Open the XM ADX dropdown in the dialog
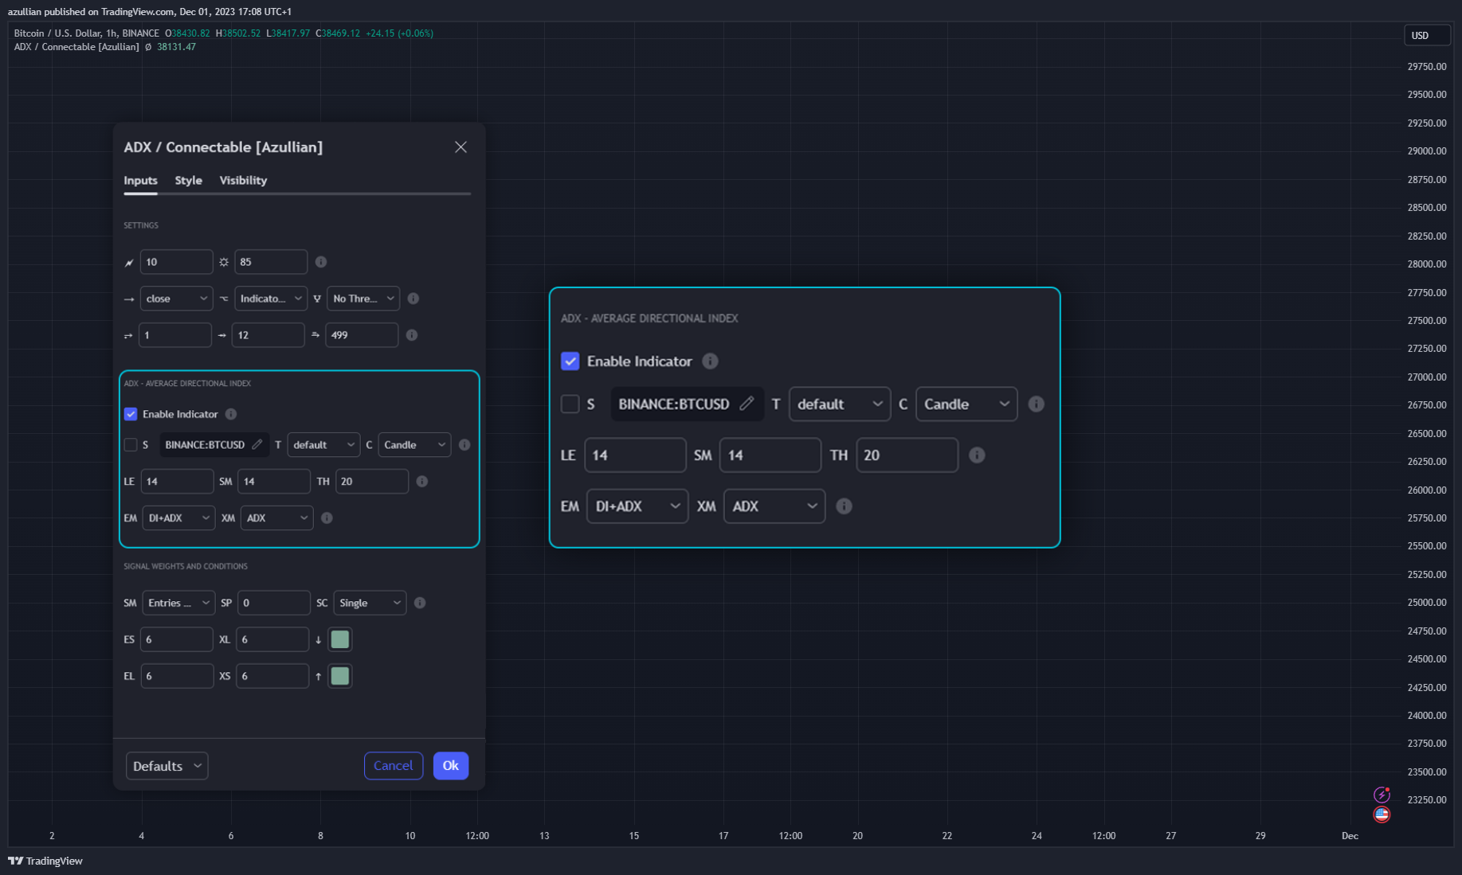The width and height of the screenshot is (1462, 875). [x=276, y=518]
